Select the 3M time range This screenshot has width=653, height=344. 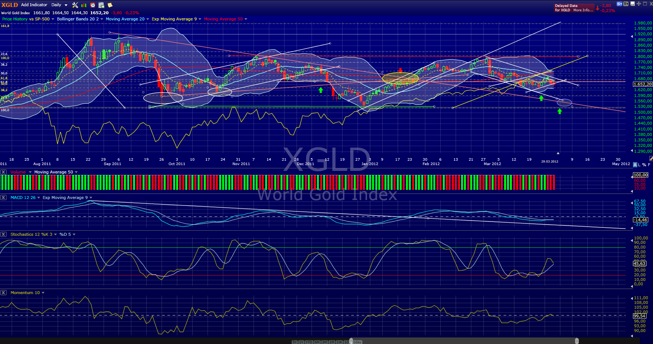pyautogui.click(x=324, y=342)
